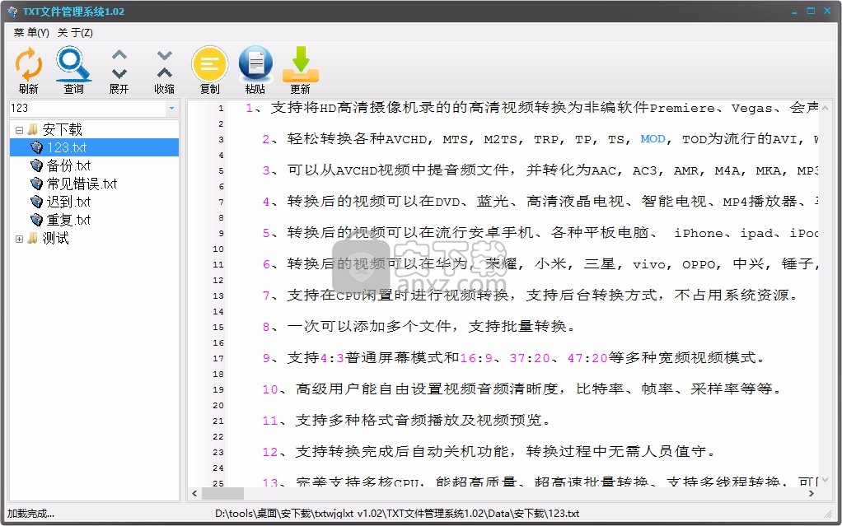Click line number 13 in the gutter
Screen dimensions: 842x526
coord(218,296)
